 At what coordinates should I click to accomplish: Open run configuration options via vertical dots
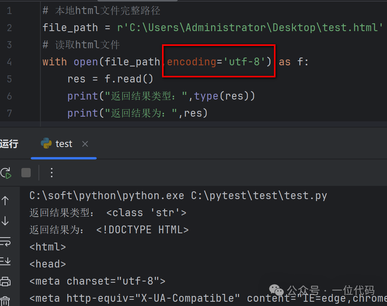point(52,173)
